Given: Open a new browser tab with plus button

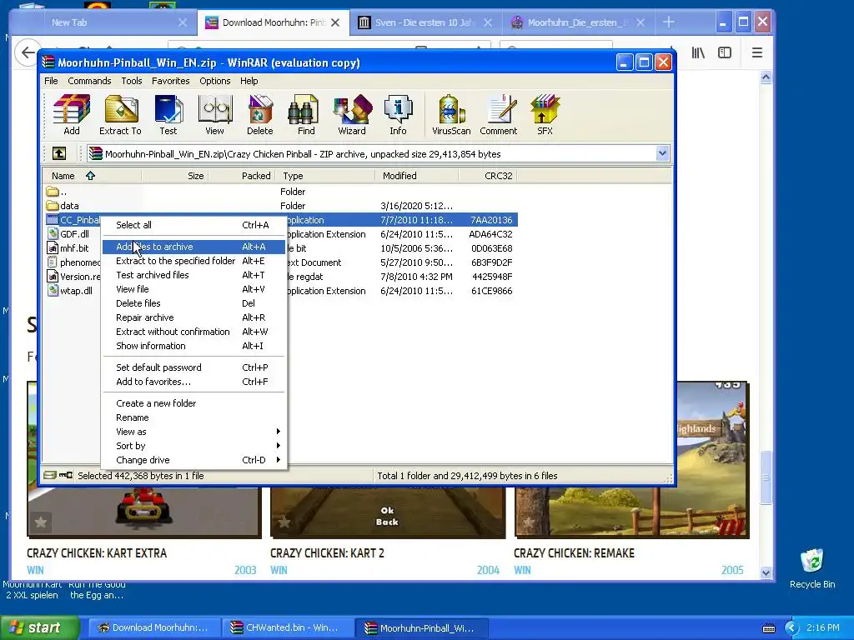Looking at the screenshot, I should pyautogui.click(x=669, y=22).
